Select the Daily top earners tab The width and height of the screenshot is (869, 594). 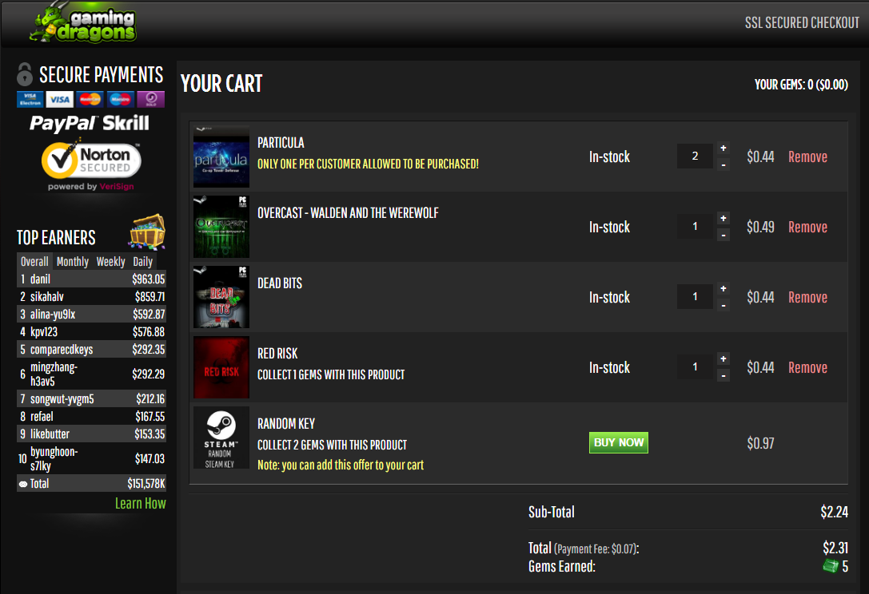click(143, 261)
